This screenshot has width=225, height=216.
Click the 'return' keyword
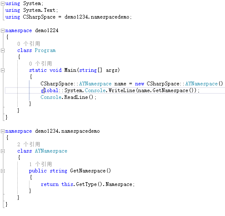pyautogui.click(x=50, y=184)
